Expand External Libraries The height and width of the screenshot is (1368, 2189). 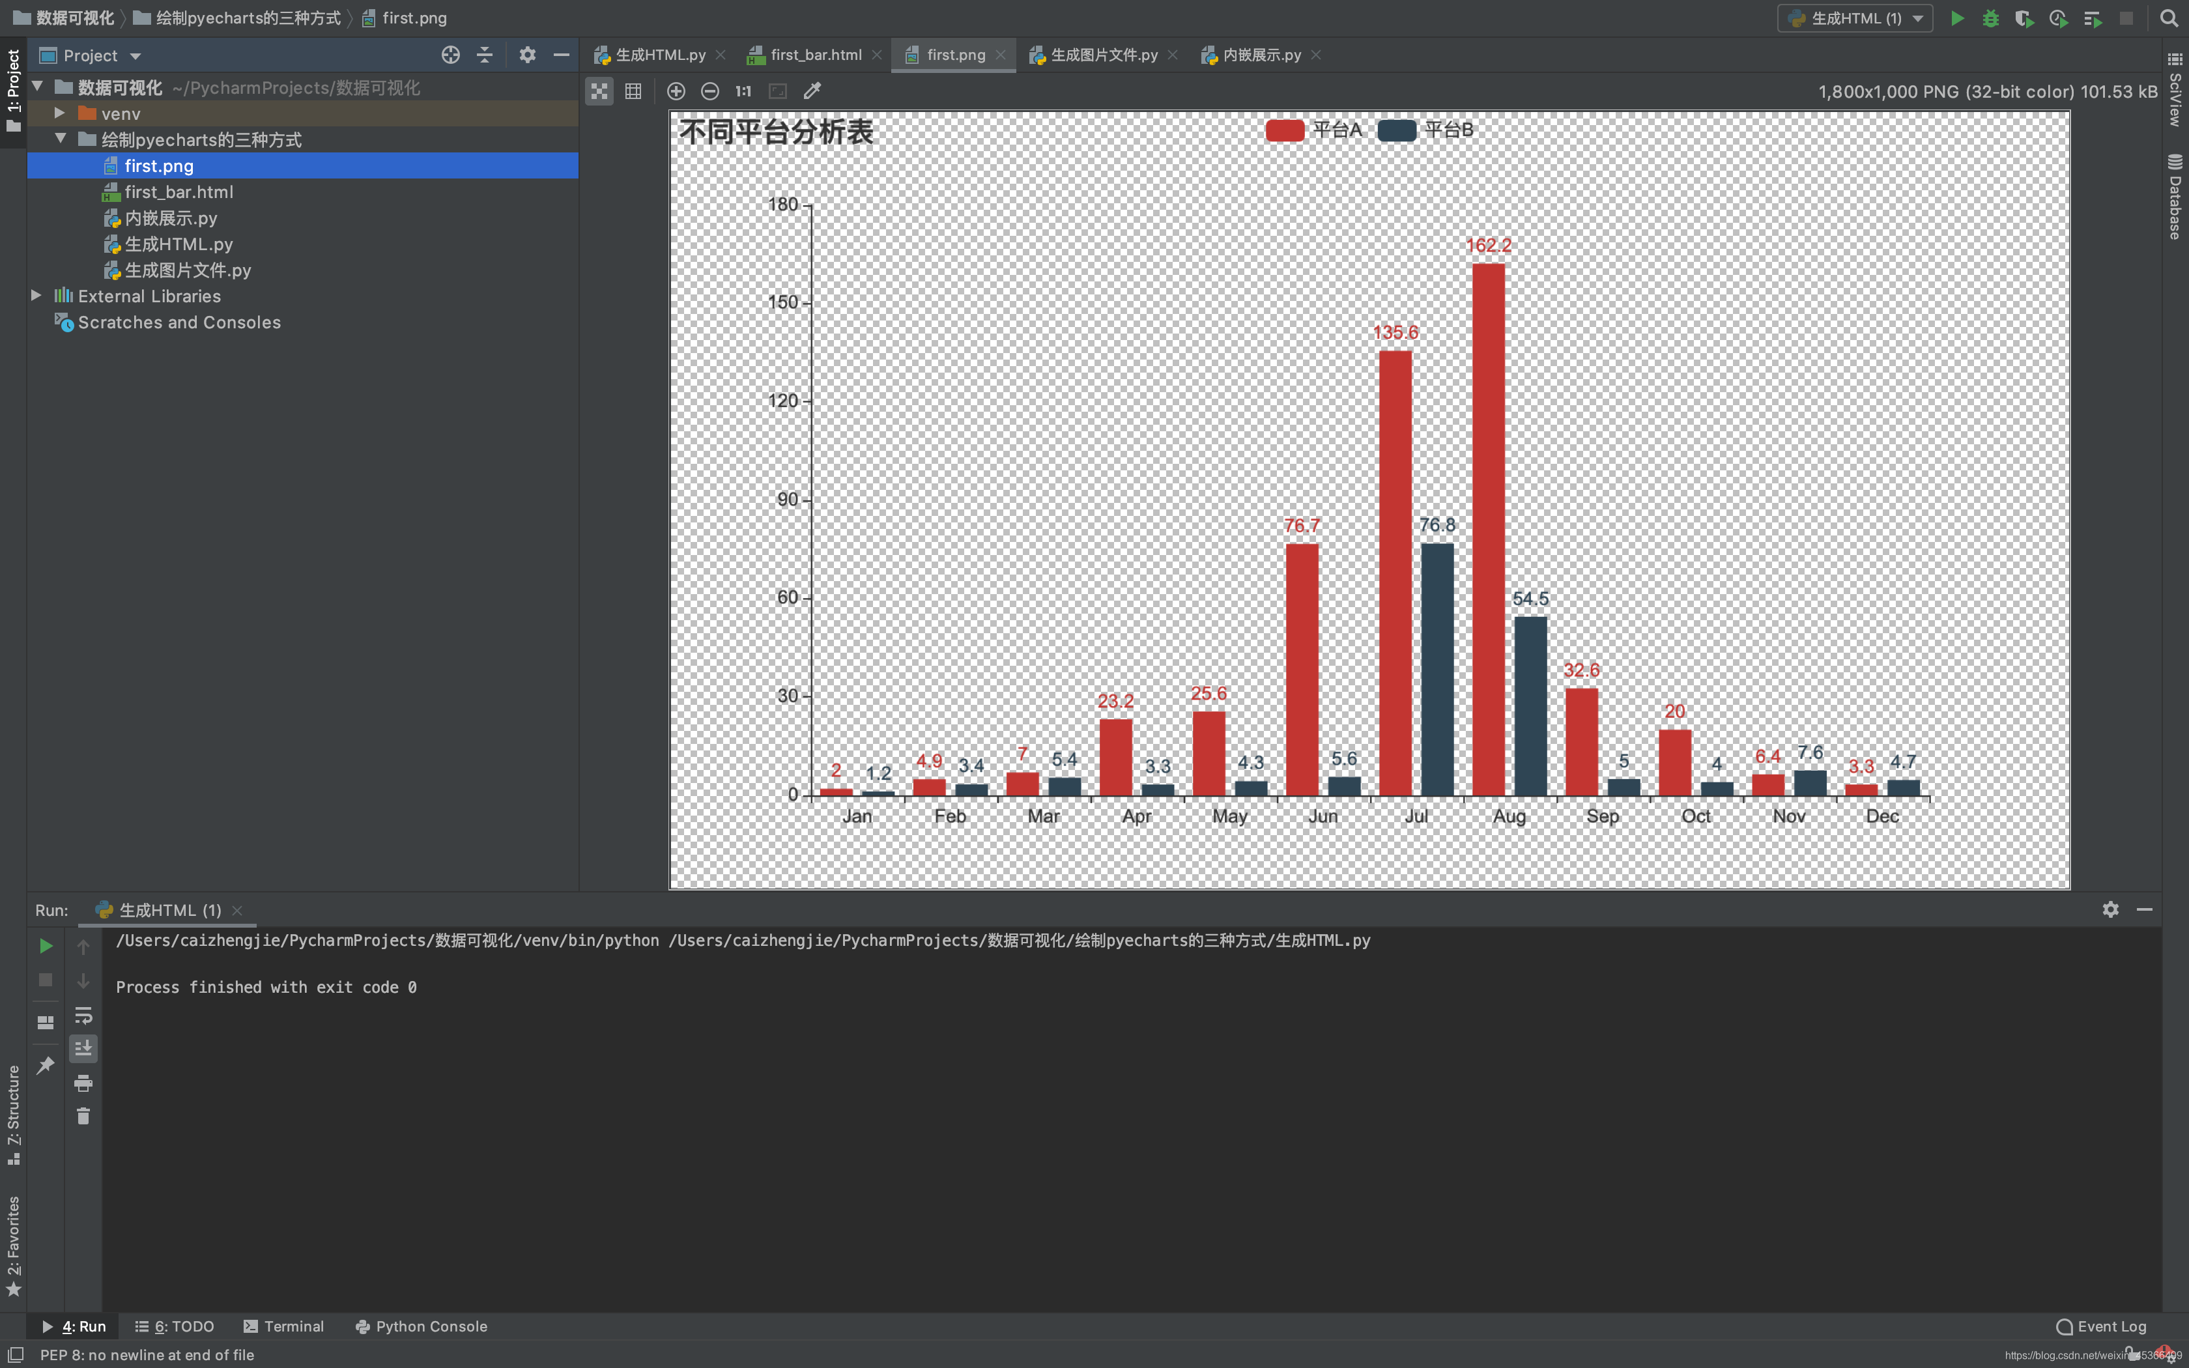tap(36, 296)
